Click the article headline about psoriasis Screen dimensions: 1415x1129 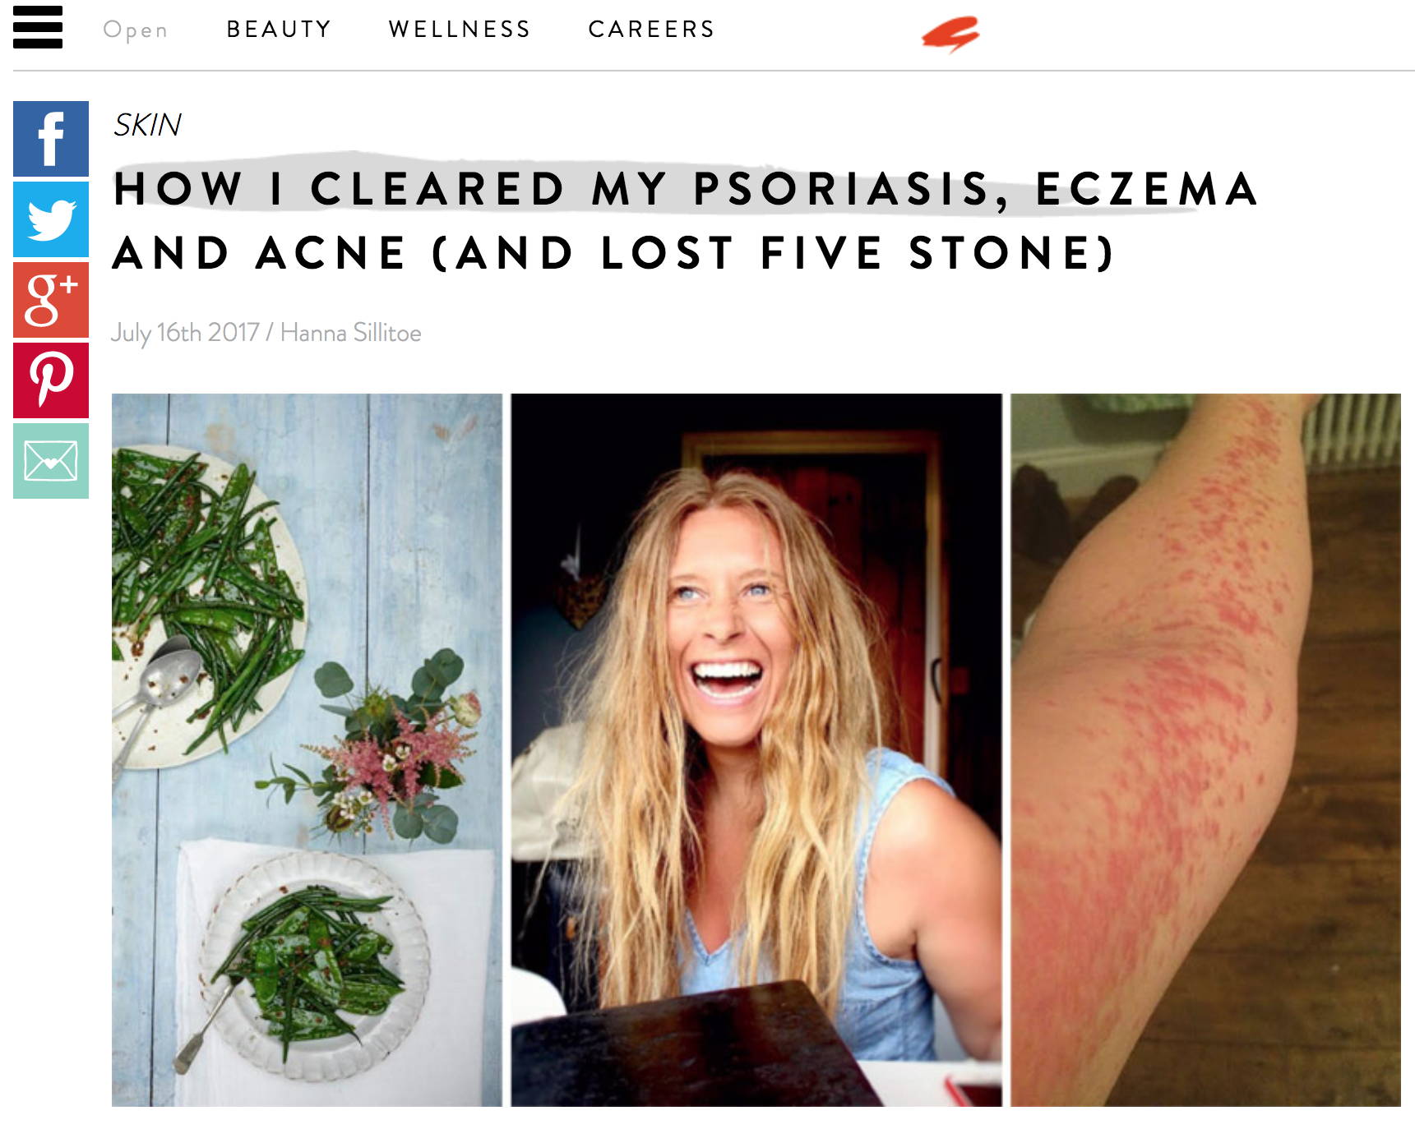[x=685, y=220]
